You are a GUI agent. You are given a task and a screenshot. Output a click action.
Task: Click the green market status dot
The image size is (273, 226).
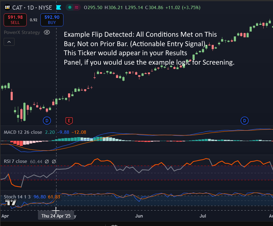(70, 8)
